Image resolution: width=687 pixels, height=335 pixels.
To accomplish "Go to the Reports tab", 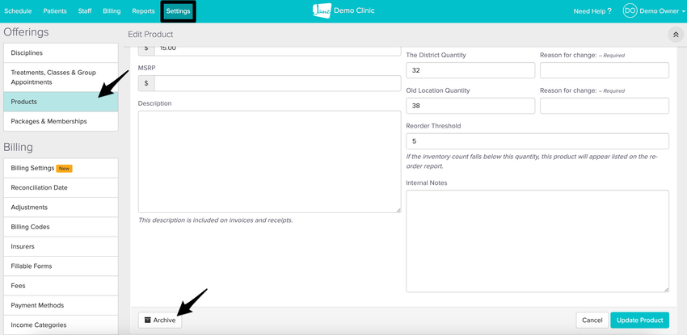I will click(x=143, y=11).
